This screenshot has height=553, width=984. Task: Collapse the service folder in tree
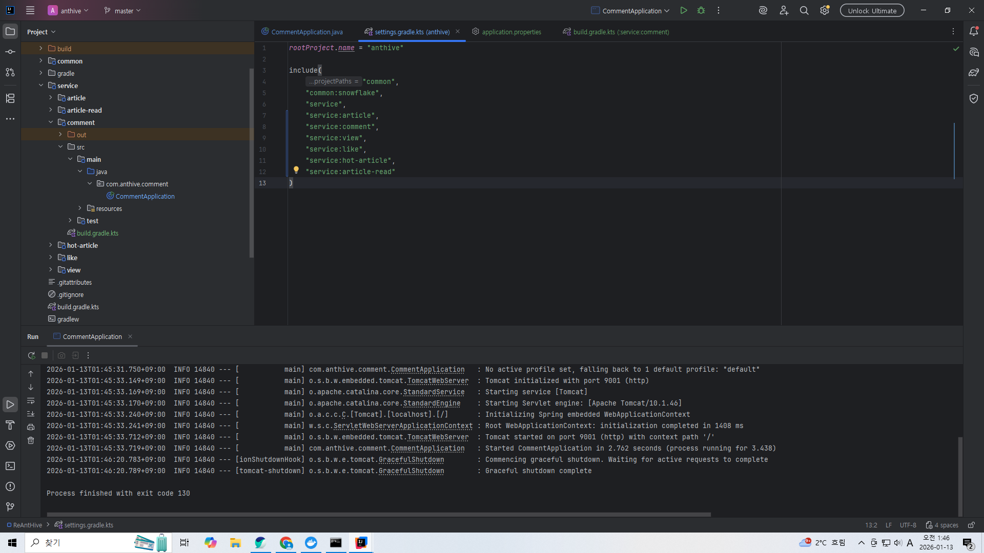coord(41,86)
